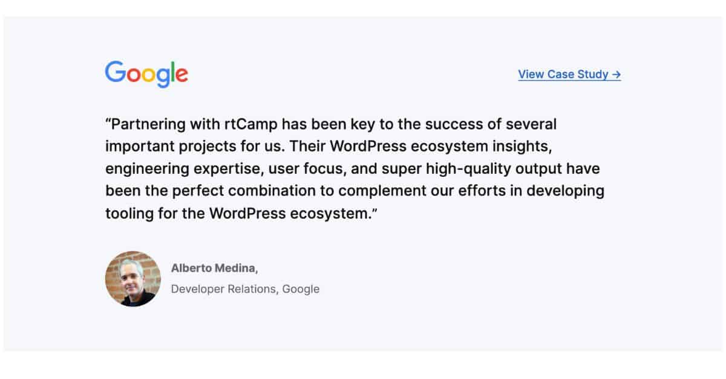Viewport: 726px width, 379px height.
Task: Click the phrase perfect combination
Action: click(x=253, y=191)
